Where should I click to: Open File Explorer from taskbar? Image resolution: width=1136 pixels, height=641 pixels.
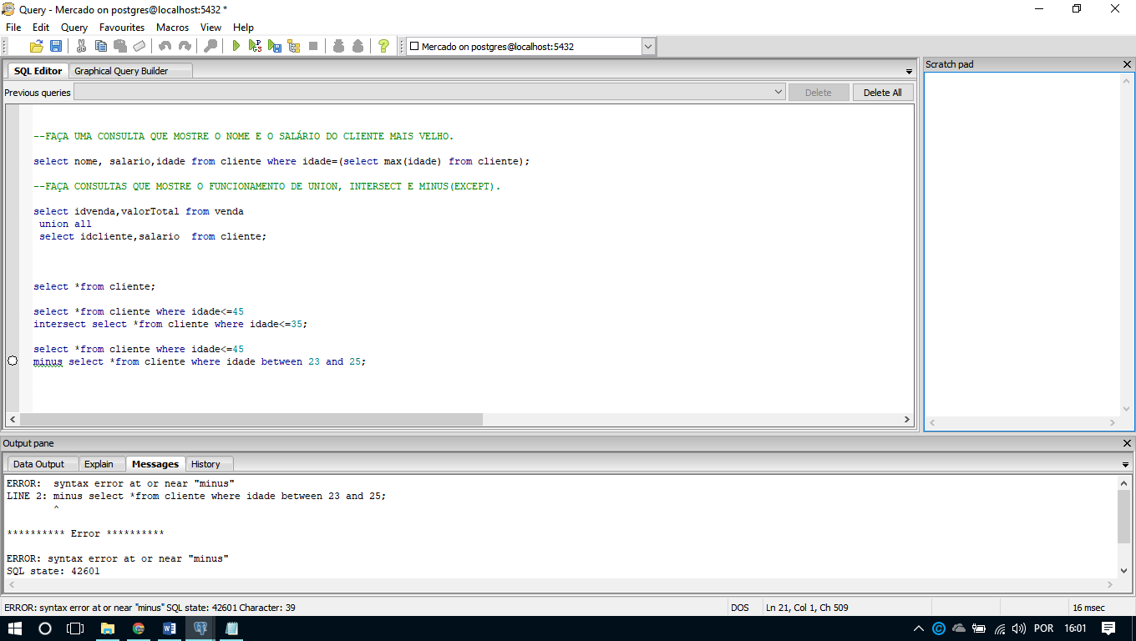point(107,628)
